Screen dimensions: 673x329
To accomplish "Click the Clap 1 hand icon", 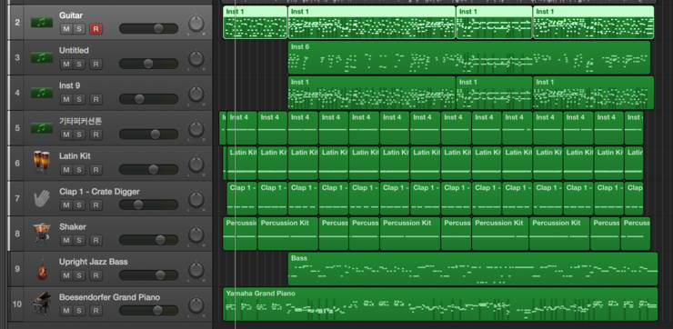I will tap(42, 199).
